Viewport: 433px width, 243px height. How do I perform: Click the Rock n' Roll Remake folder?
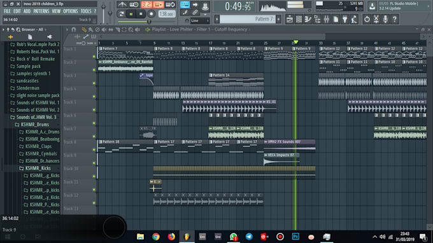coord(32,59)
